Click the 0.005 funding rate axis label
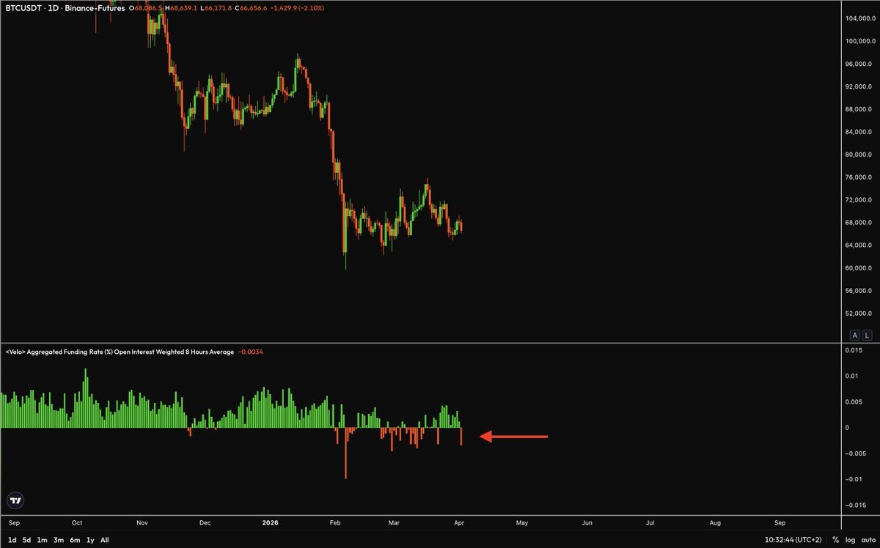The width and height of the screenshot is (880, 548). point(854,401)
